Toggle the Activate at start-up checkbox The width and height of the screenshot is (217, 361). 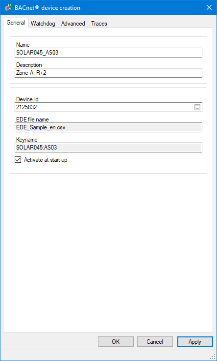tap(18, 160)
